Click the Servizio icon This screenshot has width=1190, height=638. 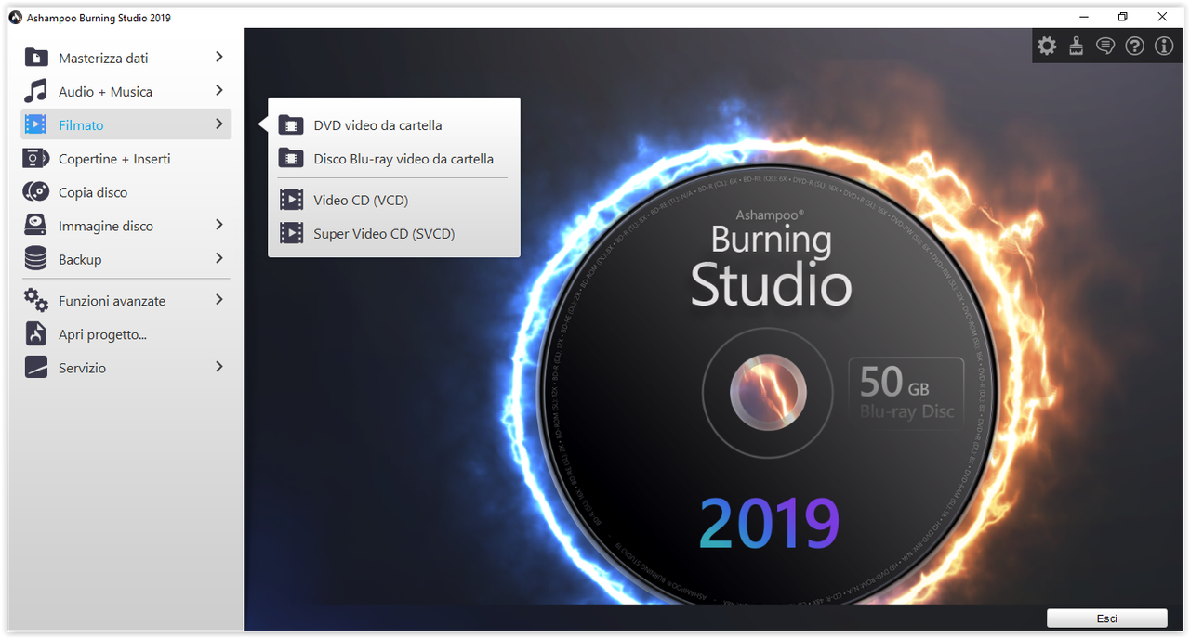35,368
